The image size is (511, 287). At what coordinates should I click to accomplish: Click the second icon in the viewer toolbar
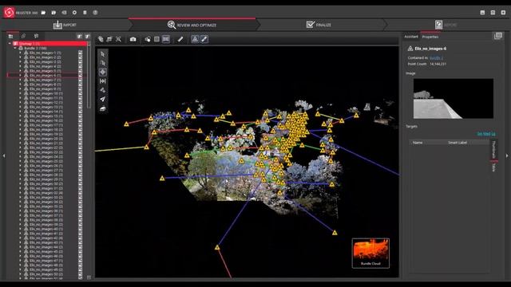click(x=109, y=39)
